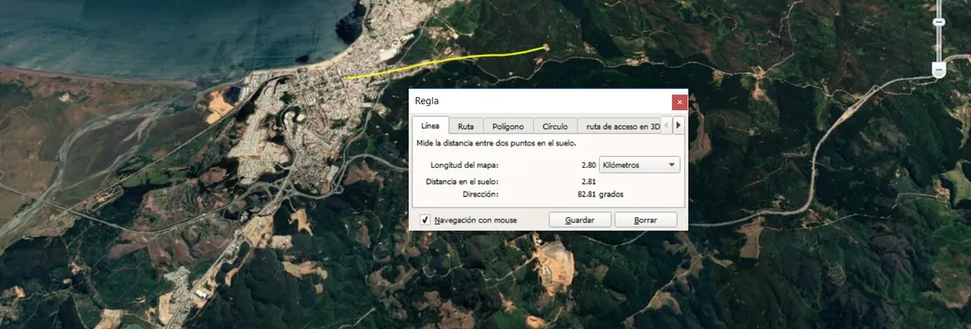
Task: Switch to the Ruta tab
Action: (466, 126)
